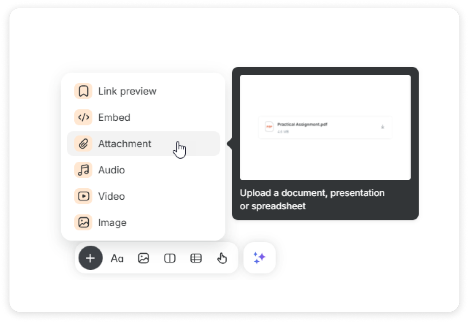Click the table icon in the toolbar
469x323 pixels.
(196, 258)
